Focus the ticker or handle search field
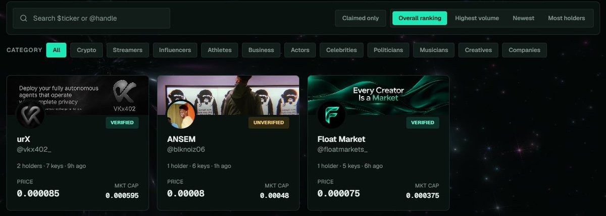This screenshot has width=606, height=216. tap(91, 18)
